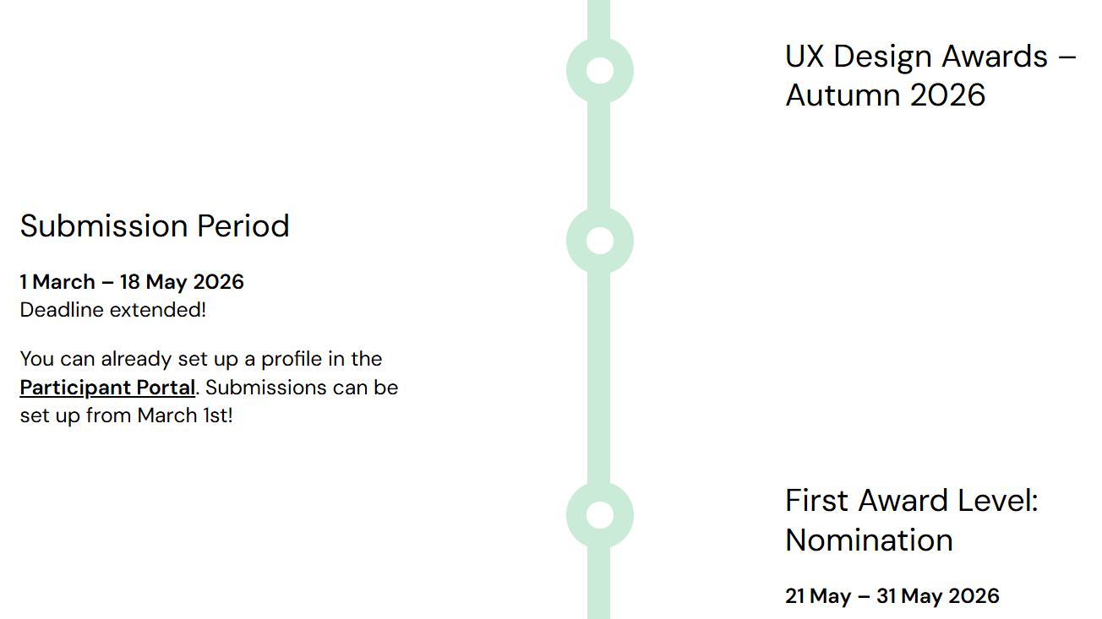
Task: Open the Participant Portal link
Action: tap(108, 388)
